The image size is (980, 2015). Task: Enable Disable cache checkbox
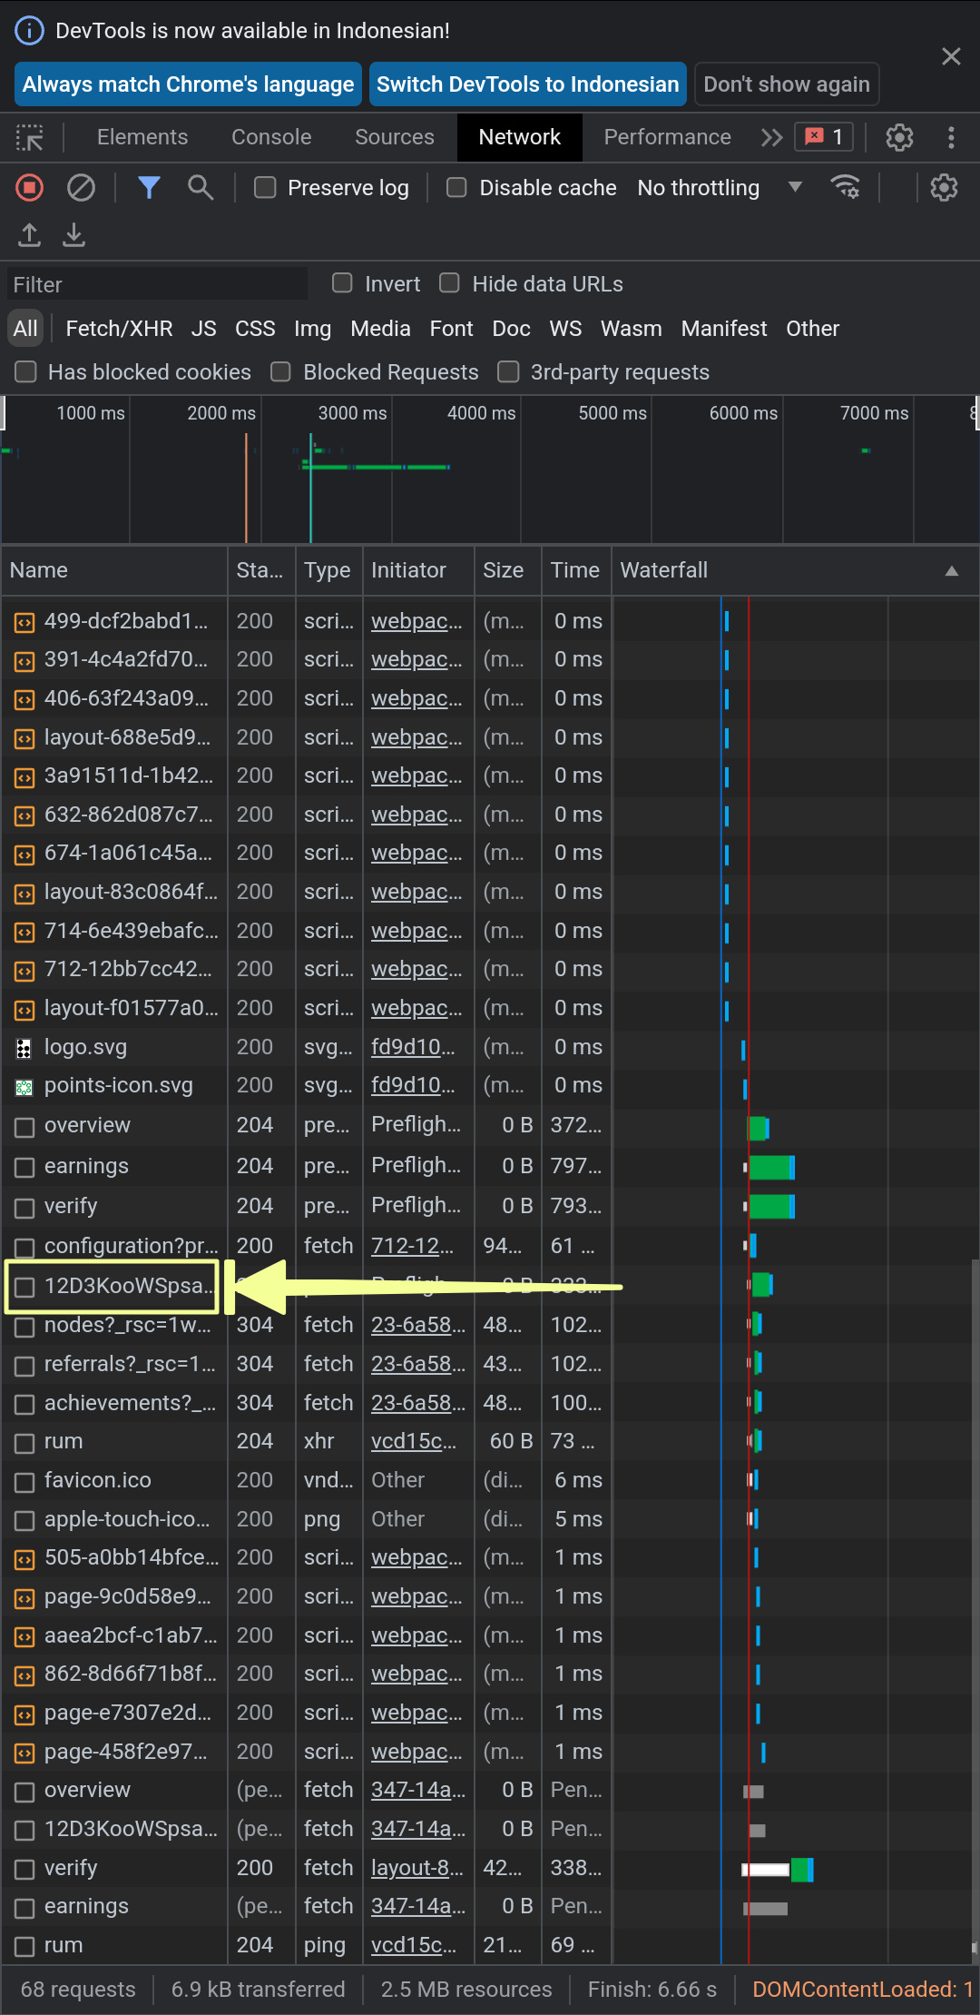456,188
